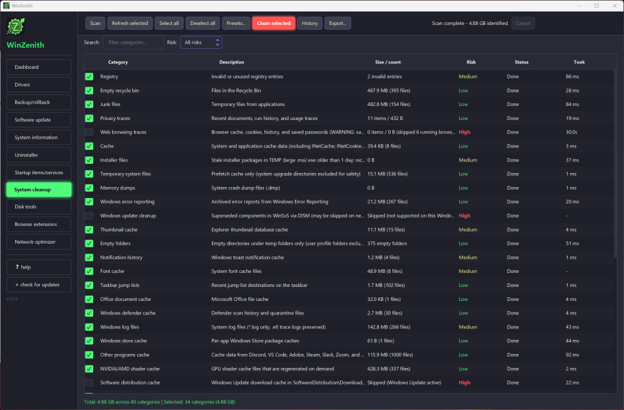
Task: Open the Browser extensions page
Action: [x=39, y=224]
